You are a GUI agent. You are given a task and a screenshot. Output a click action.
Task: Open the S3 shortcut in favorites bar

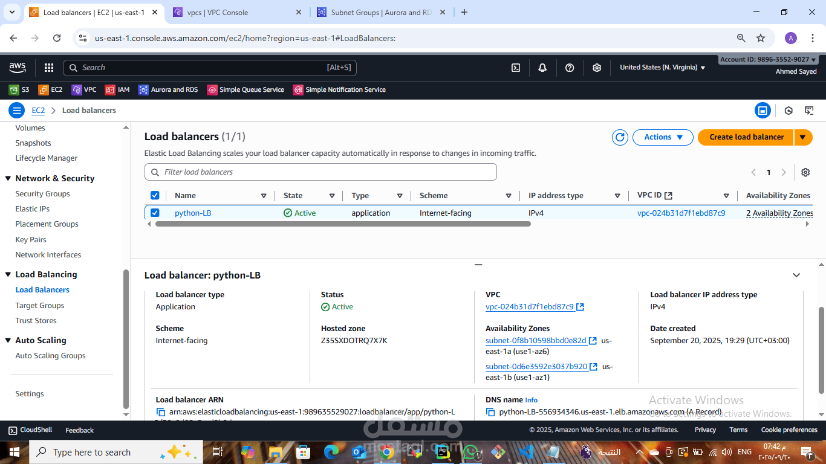coord(19,89)
